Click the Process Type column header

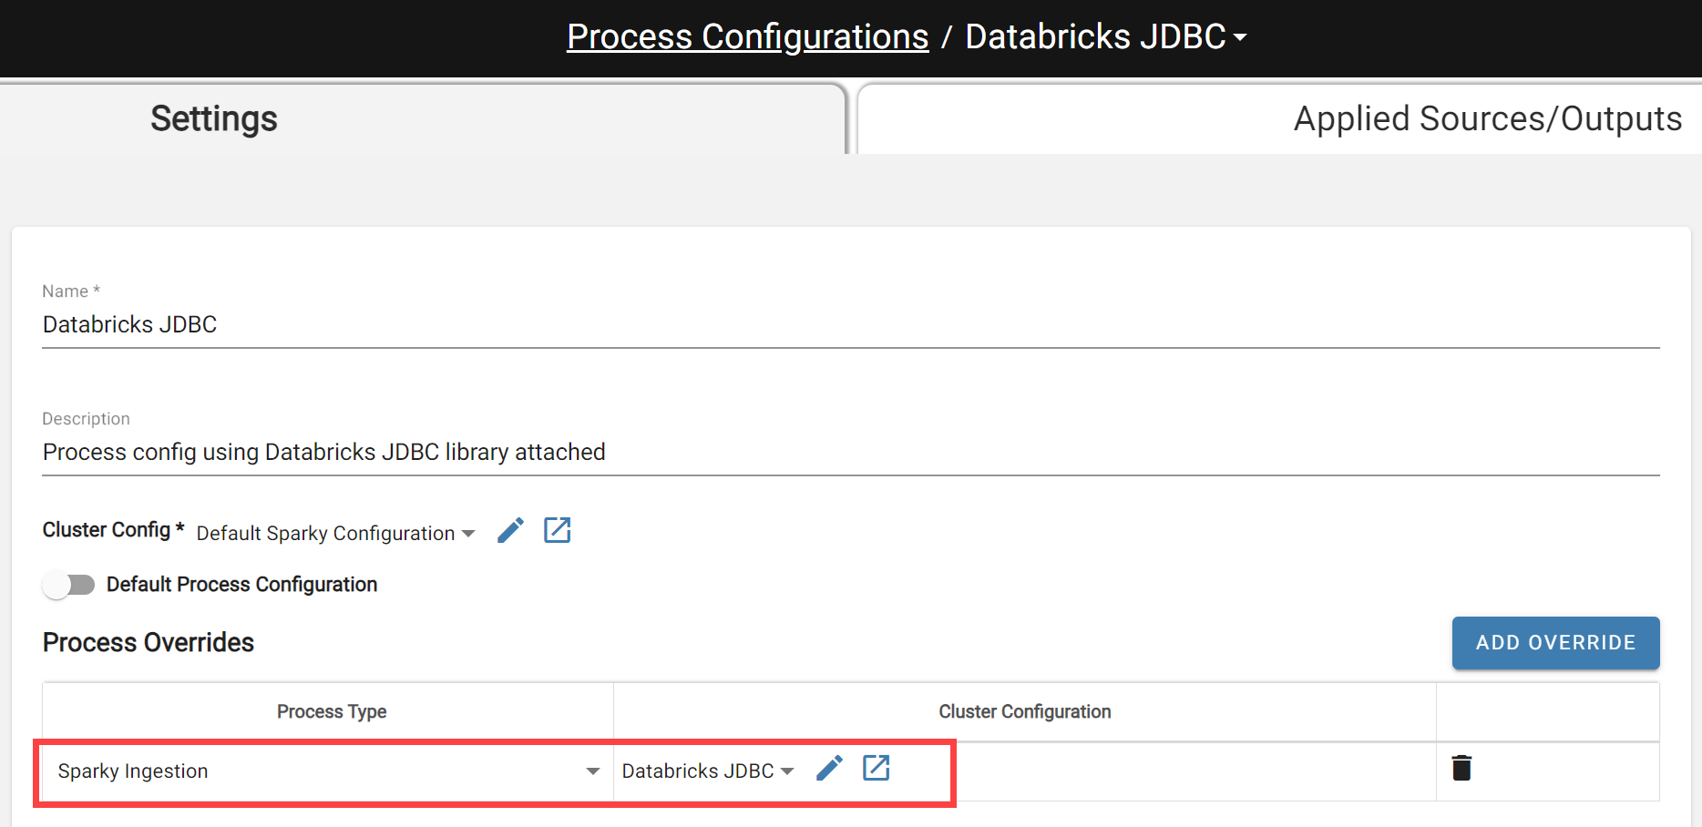tap(332, 712)
